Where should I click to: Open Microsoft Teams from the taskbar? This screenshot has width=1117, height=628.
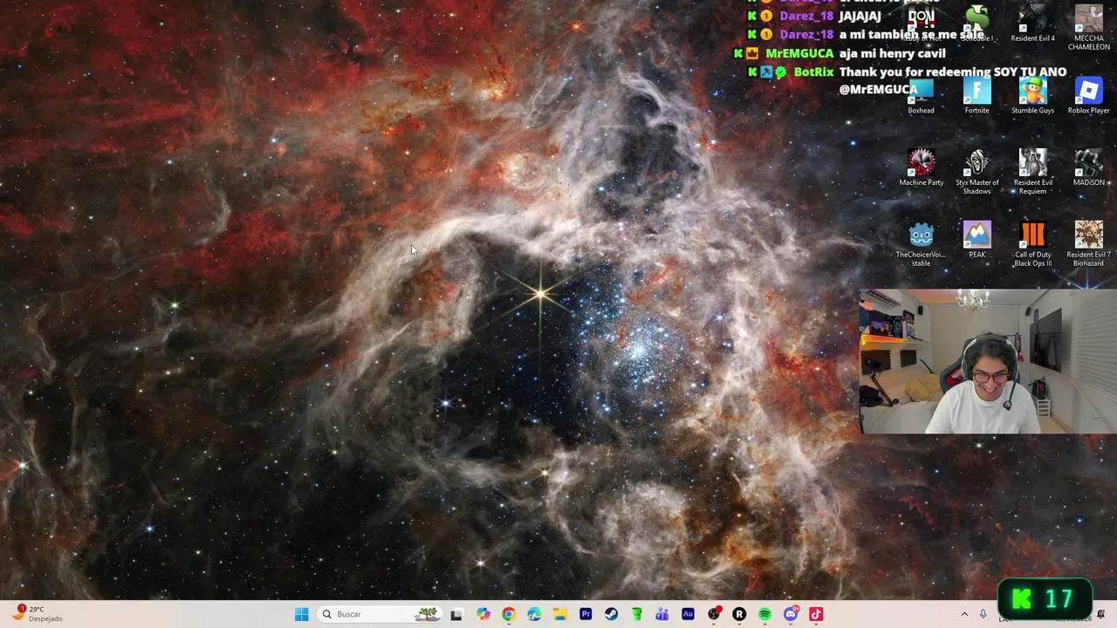click(662, 614)
